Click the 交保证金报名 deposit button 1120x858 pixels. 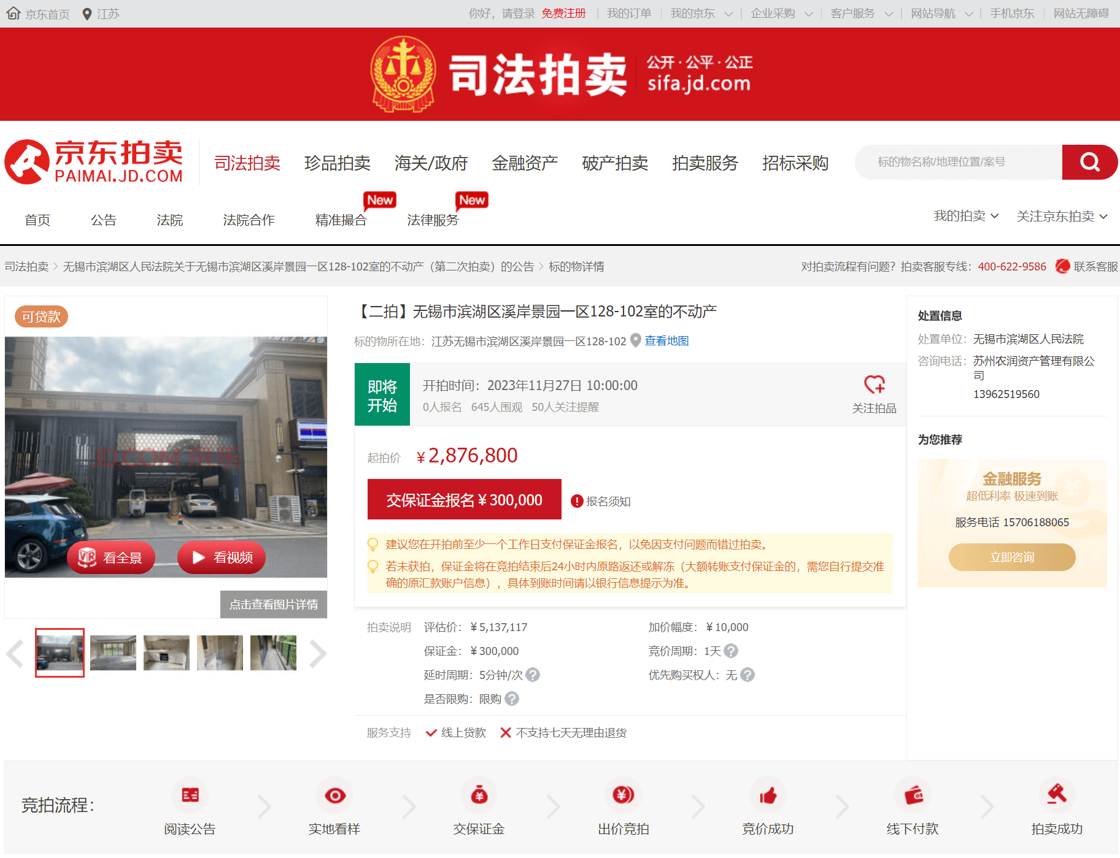(x=464, y=500)
